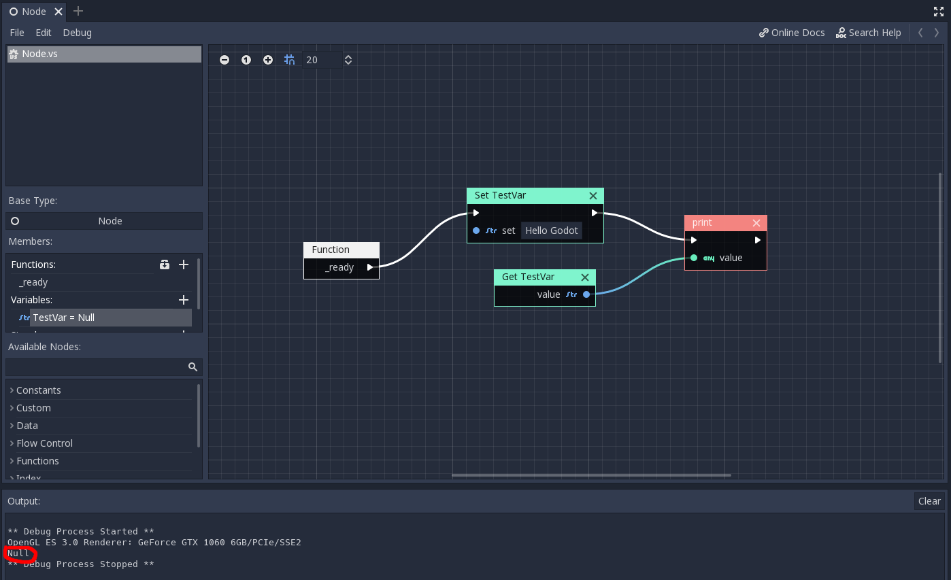Zoom out using the minus icon
This screenshot has height=580, width=951.
coord(224,60)
